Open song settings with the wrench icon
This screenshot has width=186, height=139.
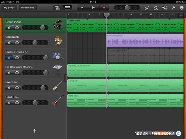pos(173,7)
